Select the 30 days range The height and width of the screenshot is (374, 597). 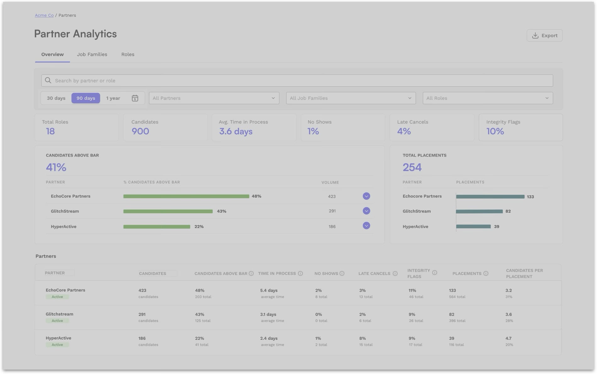click(56, 98)
